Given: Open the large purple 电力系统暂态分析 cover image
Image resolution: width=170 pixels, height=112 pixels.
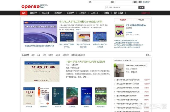Looking at the screenshot, I should [40, 32].
